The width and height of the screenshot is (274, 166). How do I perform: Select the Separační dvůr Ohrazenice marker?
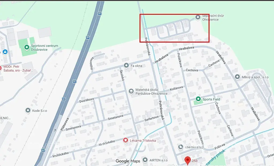pyautogui.click(x=198, y=17)
